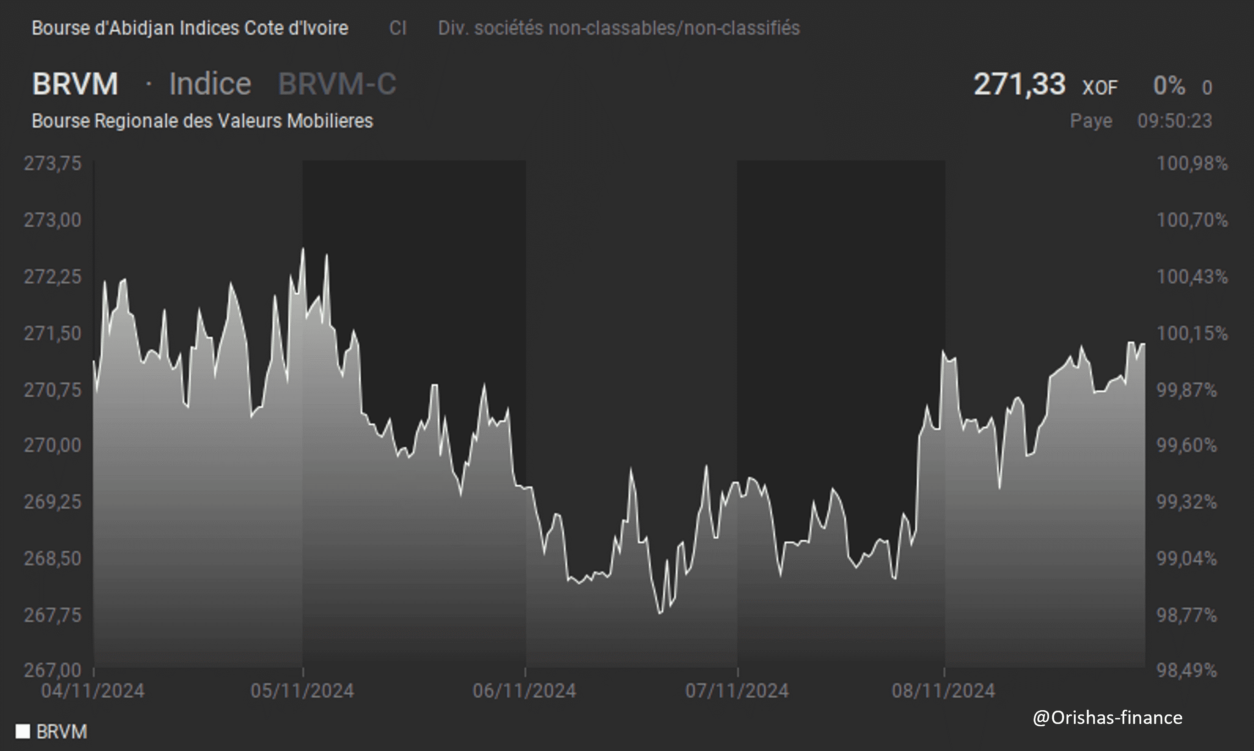Click the 98,77% axis value
Image resolution: width=1254 pixels, height=751 pixels.
(1187, 615)
